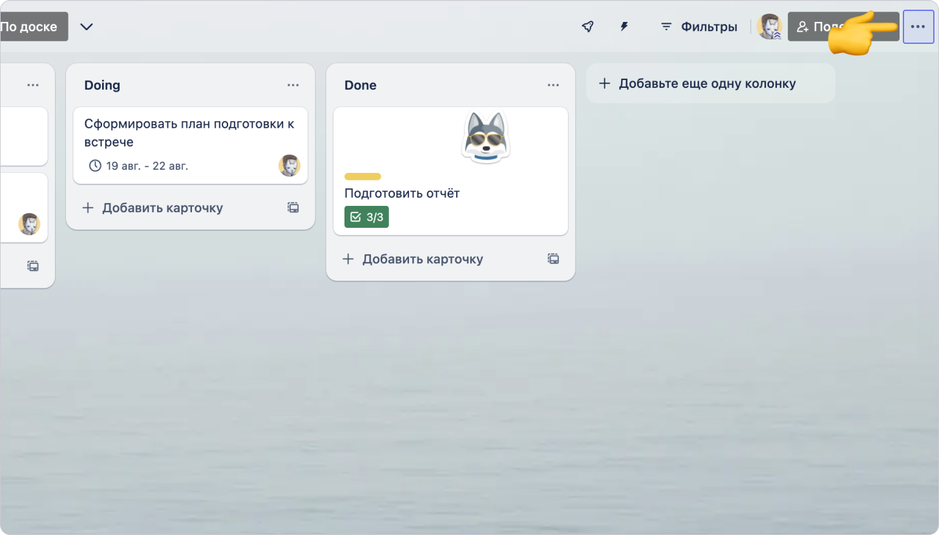The image size is (939, 535).
Task: Open automation via the lightning bolt icon
Action: tap(624, 26)
